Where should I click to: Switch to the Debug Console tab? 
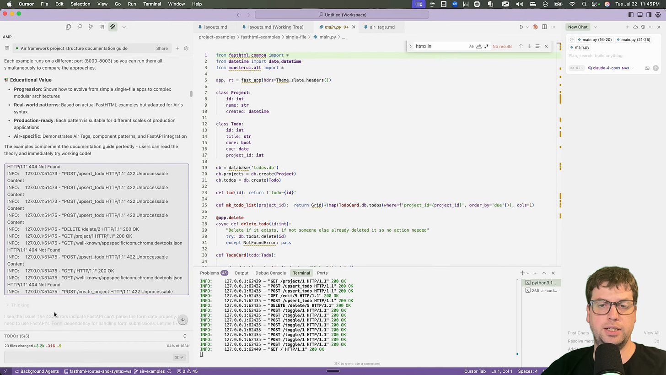tap(270, 273)
